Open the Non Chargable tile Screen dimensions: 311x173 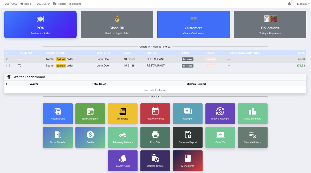tap(90, 114)
